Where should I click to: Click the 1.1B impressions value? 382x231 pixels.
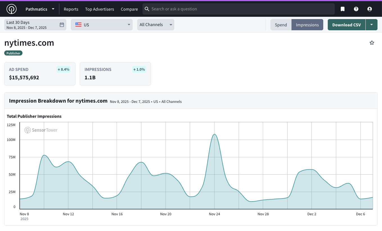click(90, 78)
